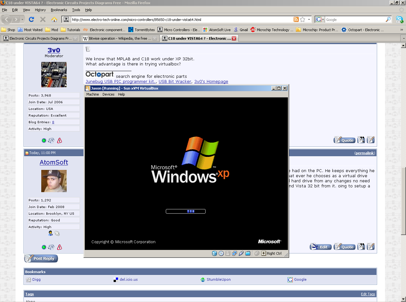
Task: Open the list all tabs dropdown
Action: click(403, 38)
